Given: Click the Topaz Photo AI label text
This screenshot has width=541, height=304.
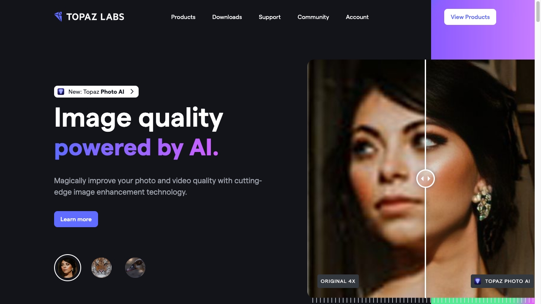Looking at the screenshot, I should [x=508, y=281].
